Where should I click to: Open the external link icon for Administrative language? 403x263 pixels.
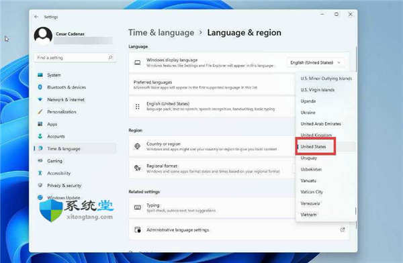tap(343, 229)
